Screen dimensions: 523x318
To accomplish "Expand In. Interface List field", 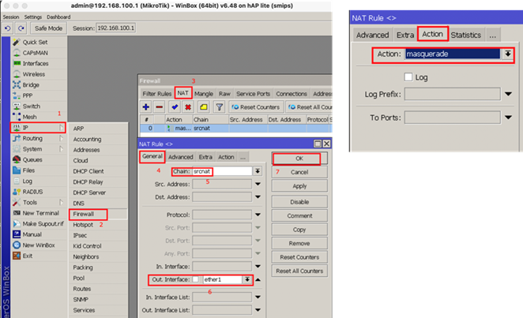I will click(x=258, y=297).
